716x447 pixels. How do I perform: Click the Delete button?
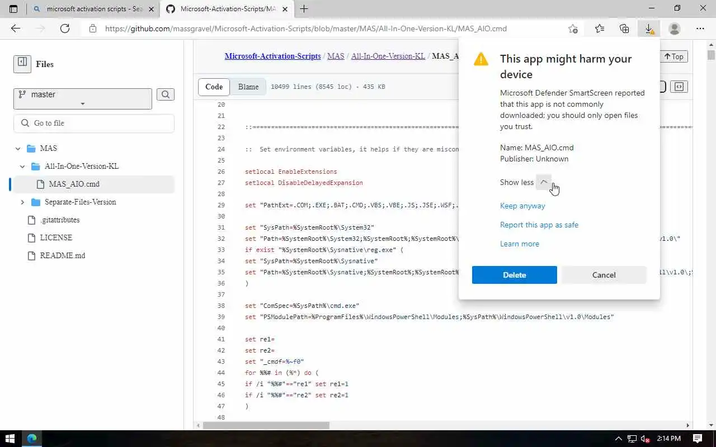pyautogui.click(x=515, y=275)
